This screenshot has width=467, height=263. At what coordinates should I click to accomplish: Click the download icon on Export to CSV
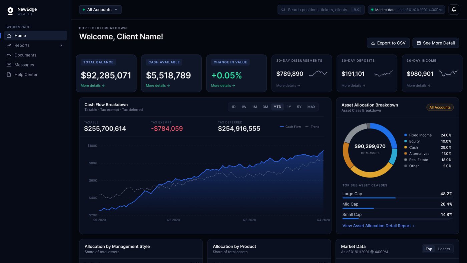(x=373, y=43)
